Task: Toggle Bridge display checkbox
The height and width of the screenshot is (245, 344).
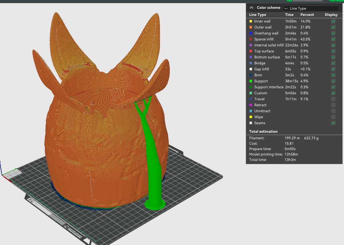Action: pos(333,63)
